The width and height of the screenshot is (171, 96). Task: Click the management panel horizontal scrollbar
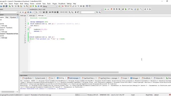pyautogui.click(x=8, y=92)
